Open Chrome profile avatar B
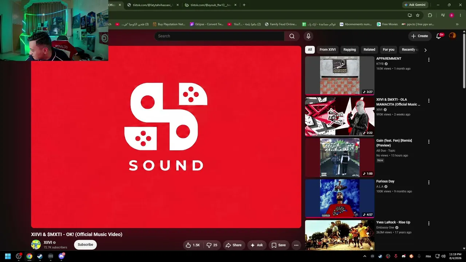Image resolution: width=466 pixels, height=262 pixels. (x=451, y=15)
